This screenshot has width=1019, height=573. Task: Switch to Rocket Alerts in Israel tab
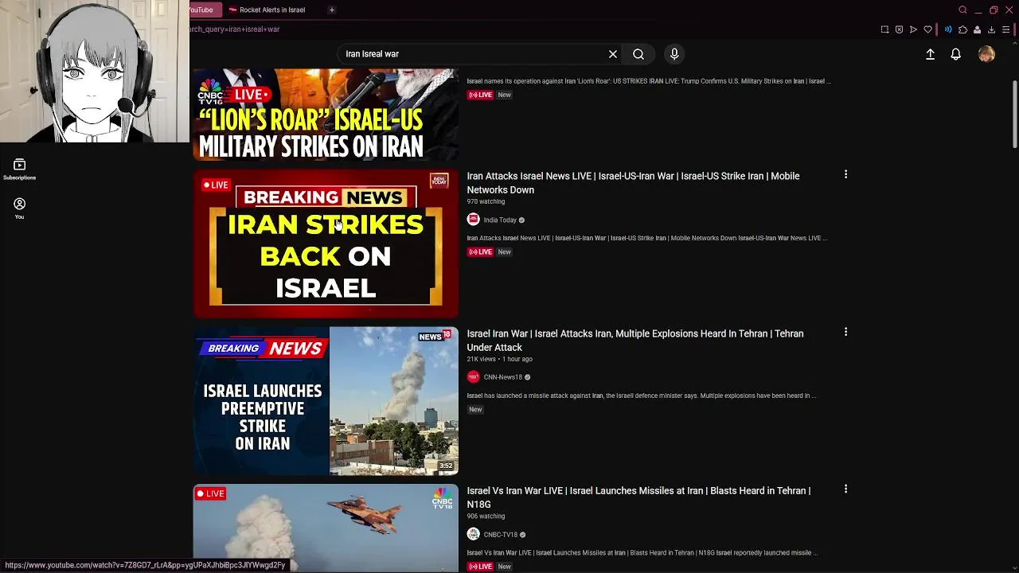271,10
